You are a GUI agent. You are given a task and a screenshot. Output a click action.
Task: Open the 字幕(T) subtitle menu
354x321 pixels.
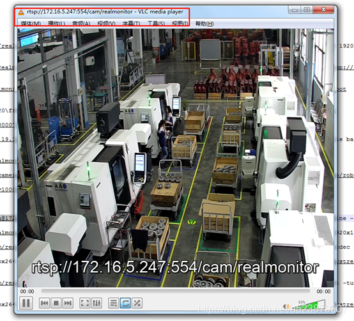point(131,24)
